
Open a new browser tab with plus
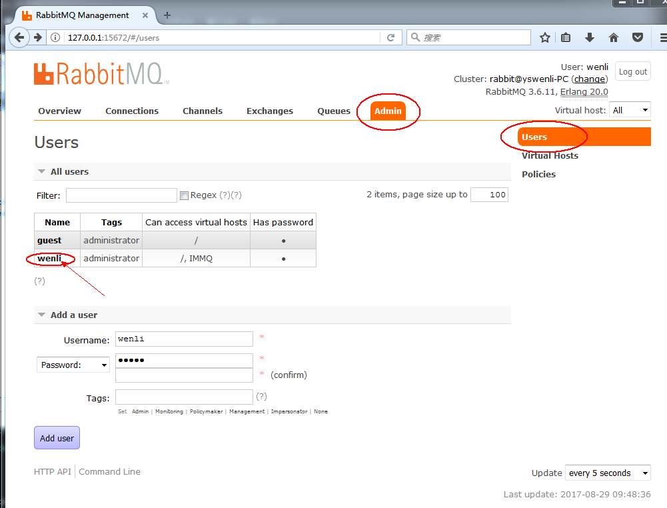pyautogui.click(x=167, y=15)
